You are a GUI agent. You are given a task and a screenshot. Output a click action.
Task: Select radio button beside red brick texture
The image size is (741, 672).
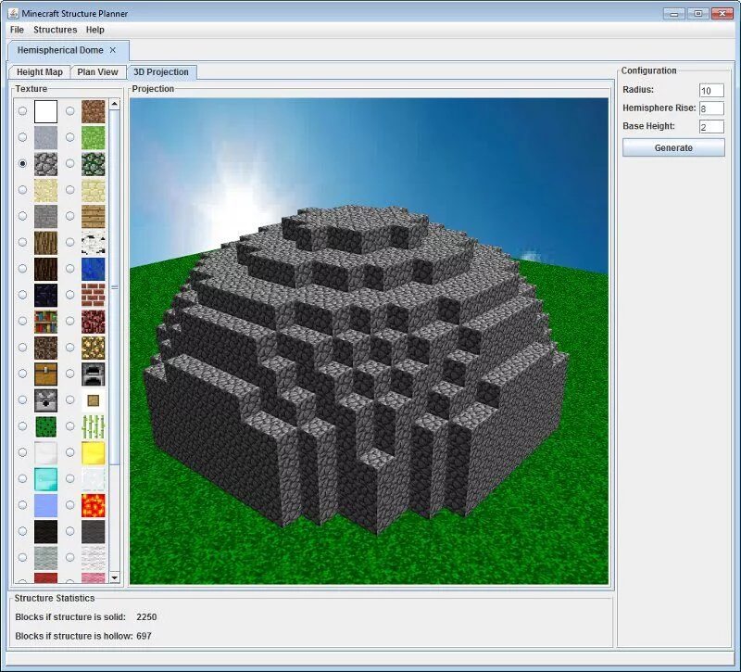[70, 295]
